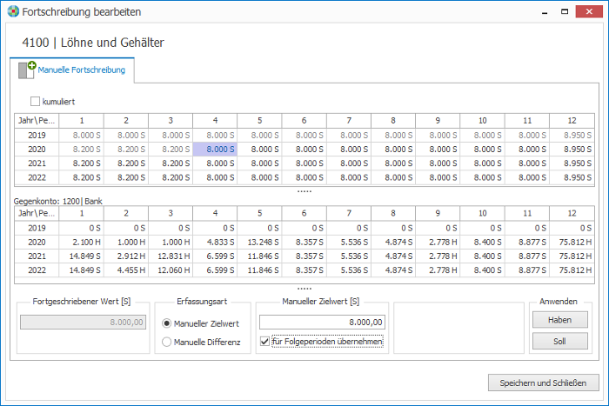Focus the Manueller Zielwert input field

(x=322, y=323)
